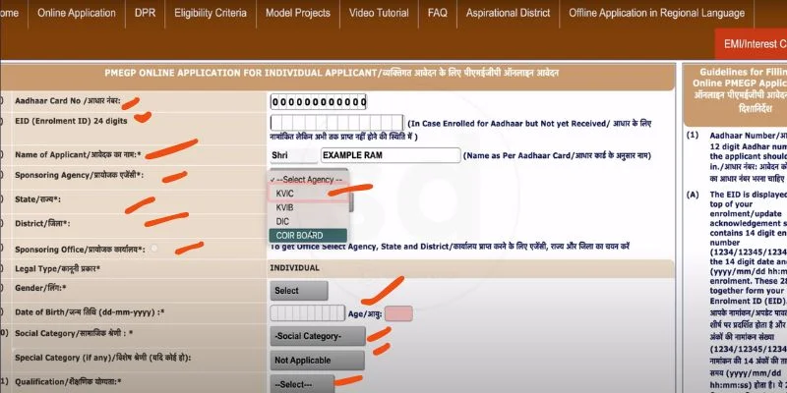
Task: Go to Eligibility Criteria page
Action: [x=211, y=14]
